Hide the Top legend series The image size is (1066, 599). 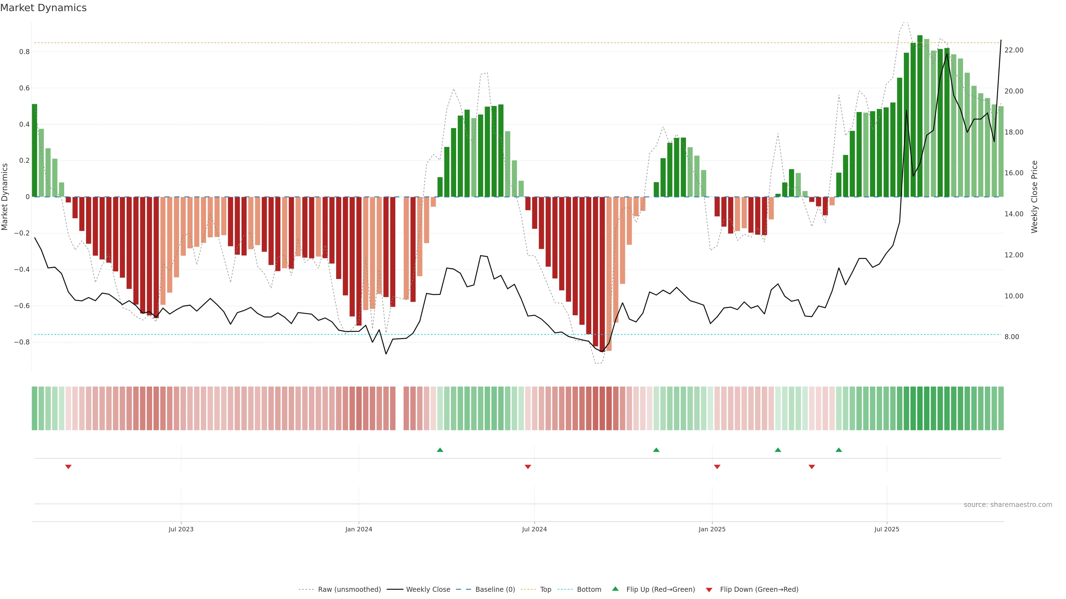pos(545,590)
